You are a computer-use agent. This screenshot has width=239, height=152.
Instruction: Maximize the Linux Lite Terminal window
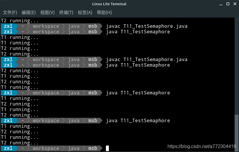pyautogui.click(x=228, y=4)
